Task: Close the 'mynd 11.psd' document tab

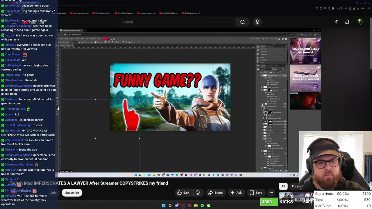Action: [72, 45]
